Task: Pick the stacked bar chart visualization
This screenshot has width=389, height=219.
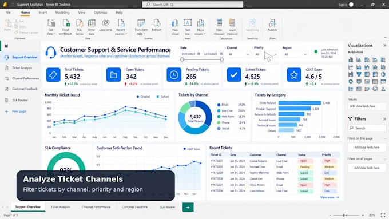Action: [351, 59]
